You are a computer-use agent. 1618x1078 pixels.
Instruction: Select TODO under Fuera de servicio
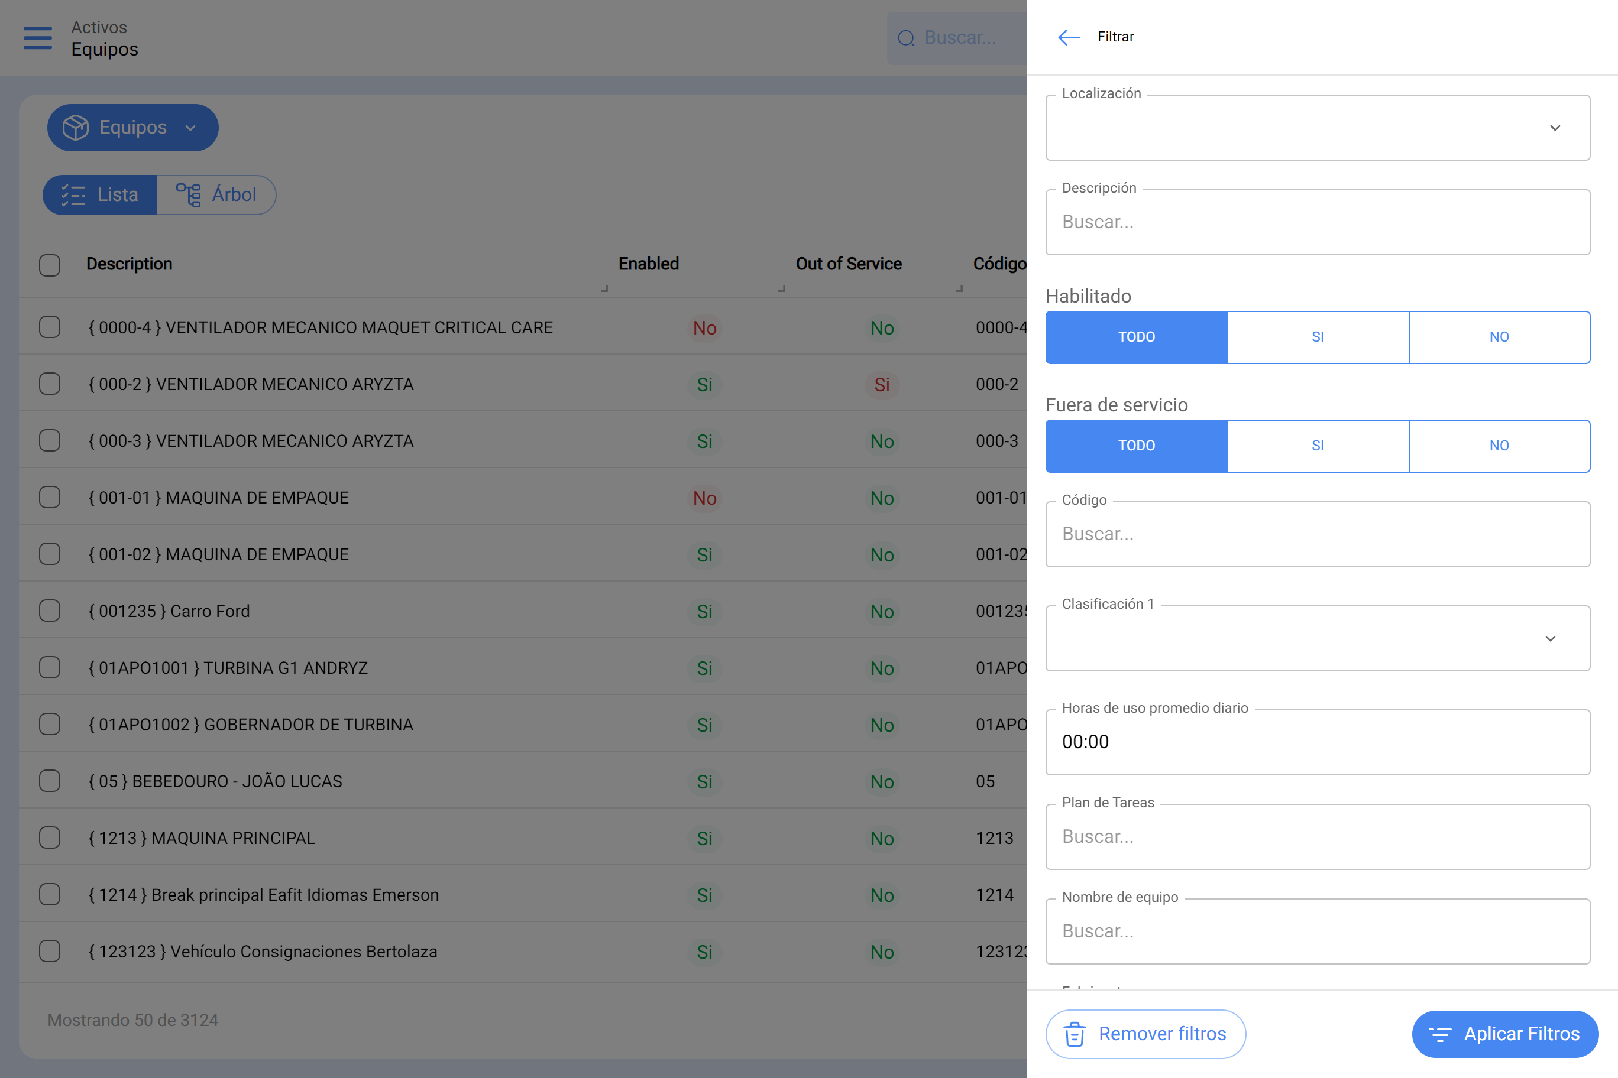click(1137, 446)
